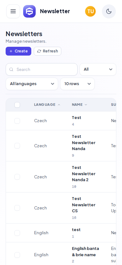Open the hamburger navigation menu

click(13, 11)
